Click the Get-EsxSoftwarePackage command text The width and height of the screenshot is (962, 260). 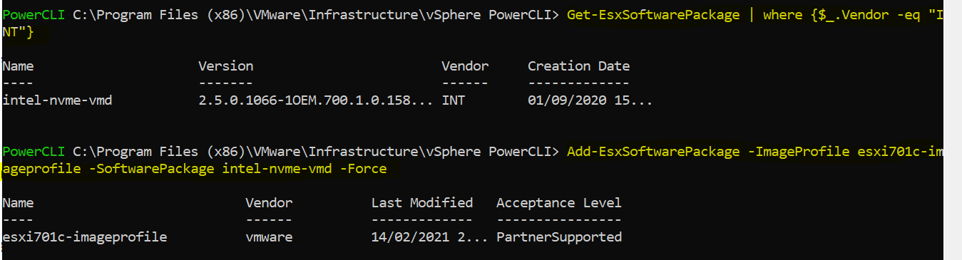tap(653, 15)
